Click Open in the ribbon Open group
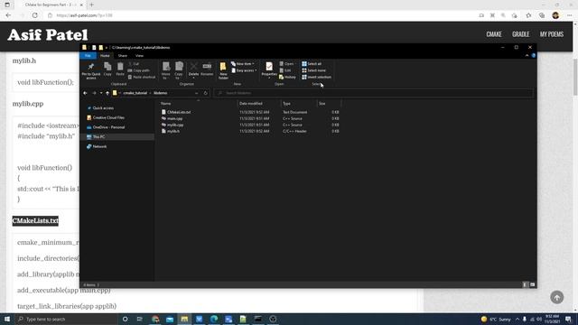Image resolution: width=578 pixels, height=325 pixels. point(287,64)
